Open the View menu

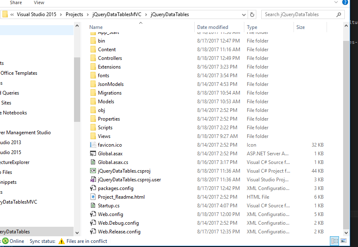[39, 2]
